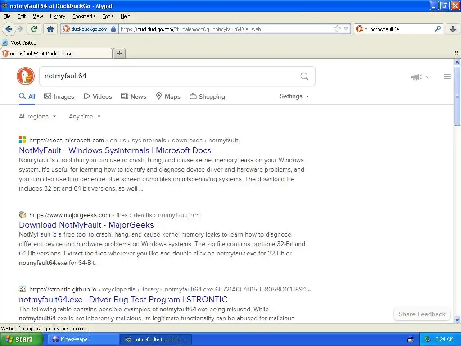Expand the Any time filter
Image resolution: width=461 pixels, height=346 pixels.
(x=85, y=117)
